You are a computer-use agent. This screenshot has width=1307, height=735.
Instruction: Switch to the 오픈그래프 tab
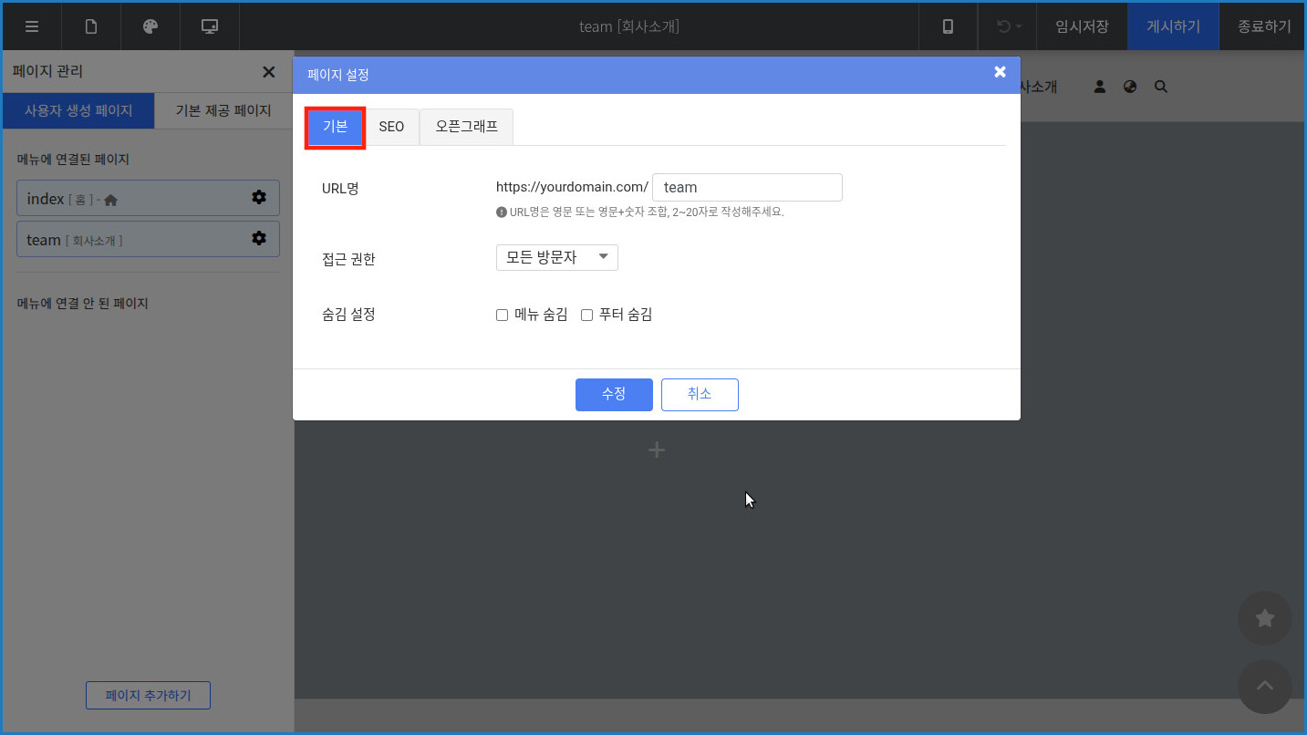[x=466, y=127]
